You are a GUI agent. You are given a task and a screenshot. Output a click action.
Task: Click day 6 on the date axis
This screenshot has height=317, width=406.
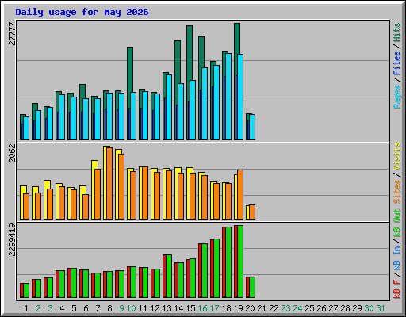[x=86, y=308]
